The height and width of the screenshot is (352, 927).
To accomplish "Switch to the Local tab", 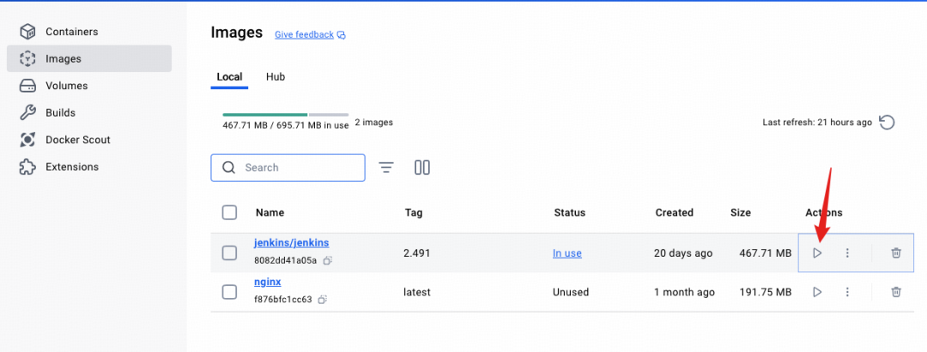I will click(229, 77).
